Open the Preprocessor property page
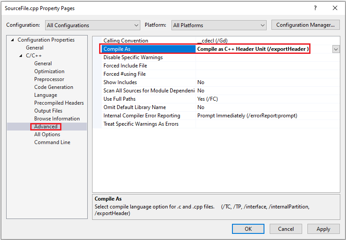 (x=49, y=79)
